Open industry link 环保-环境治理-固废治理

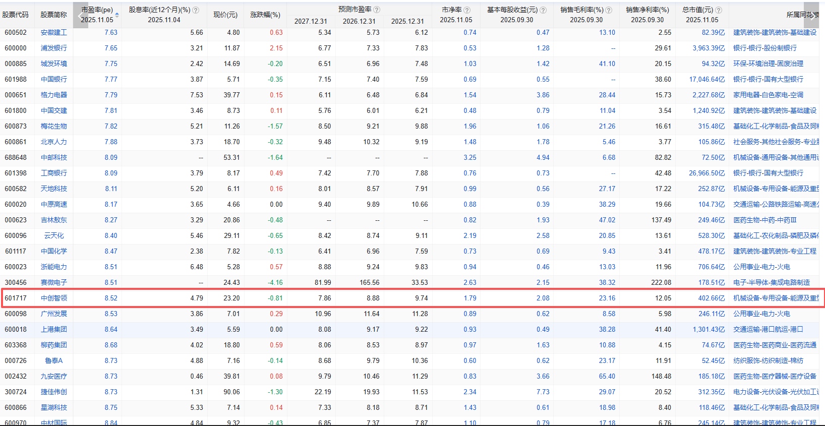(768, 64)
